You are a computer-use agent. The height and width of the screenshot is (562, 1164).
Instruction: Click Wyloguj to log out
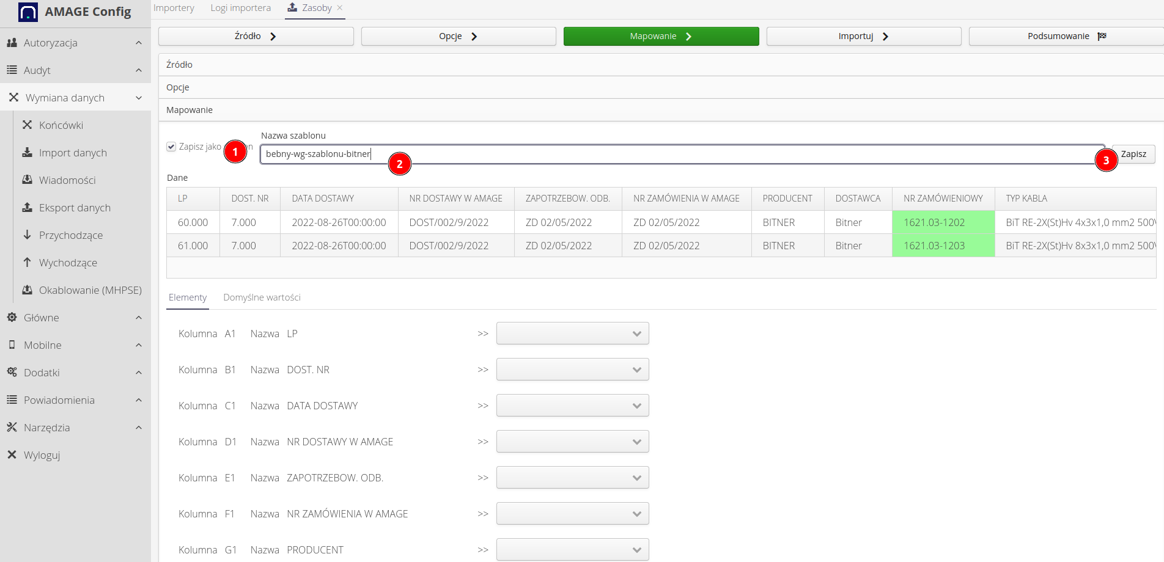[x=42, y=454]
